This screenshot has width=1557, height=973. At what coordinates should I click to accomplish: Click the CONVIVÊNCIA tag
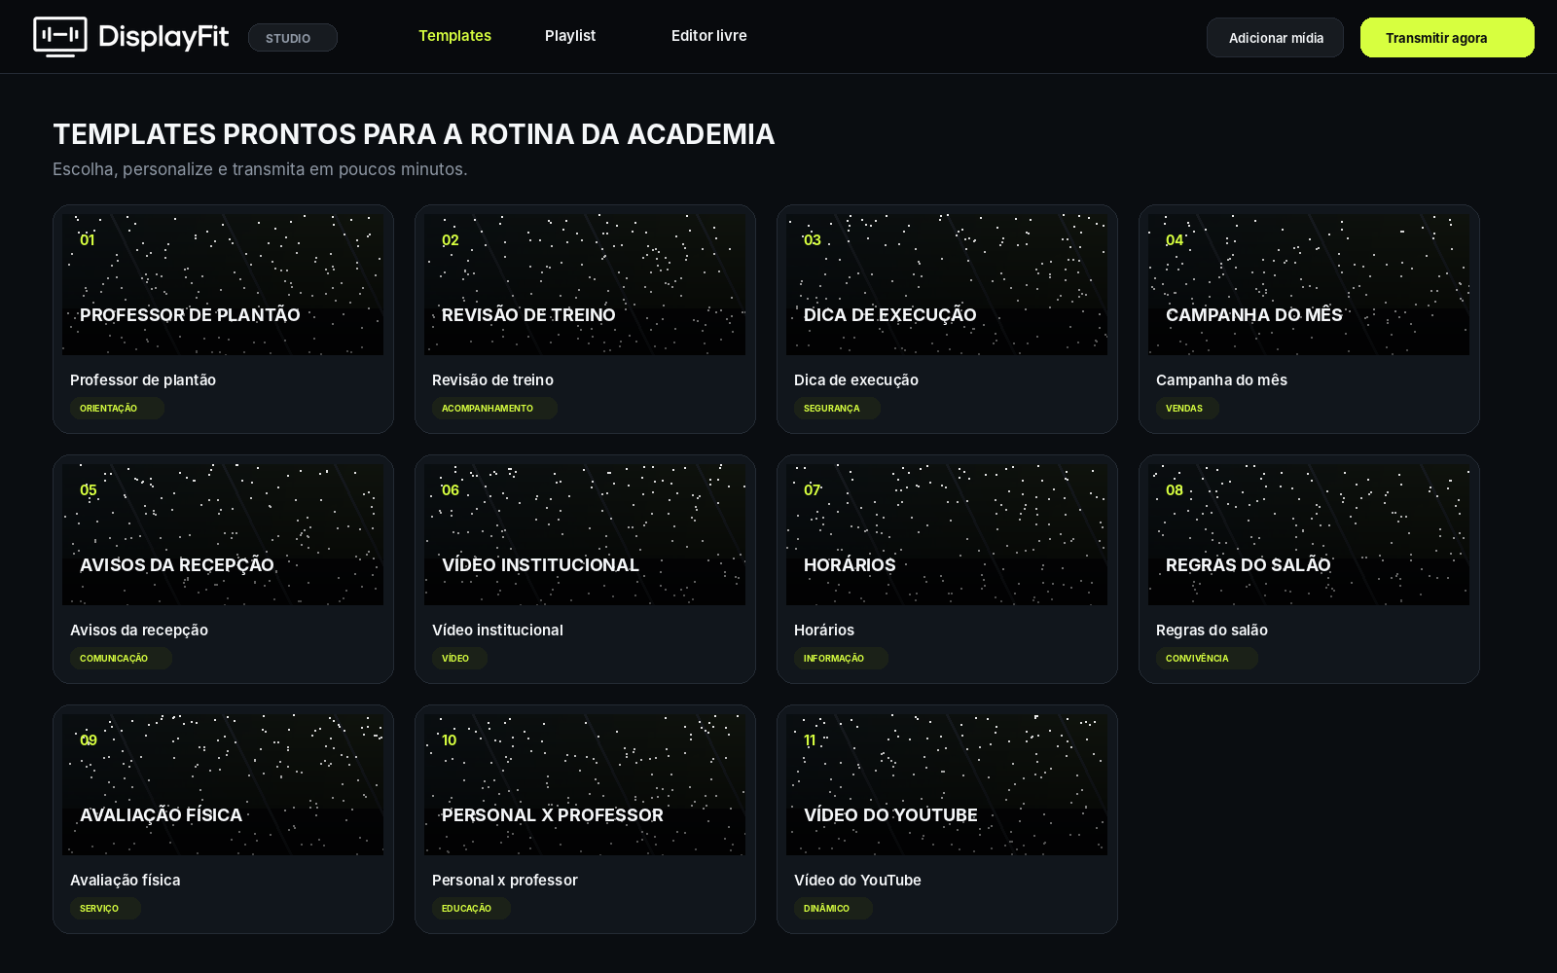coord(1207,659)
